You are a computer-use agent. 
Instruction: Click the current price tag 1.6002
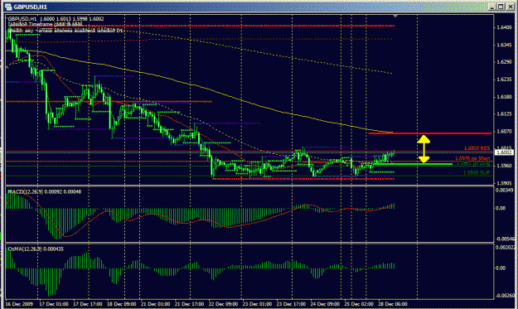(504, 152)
